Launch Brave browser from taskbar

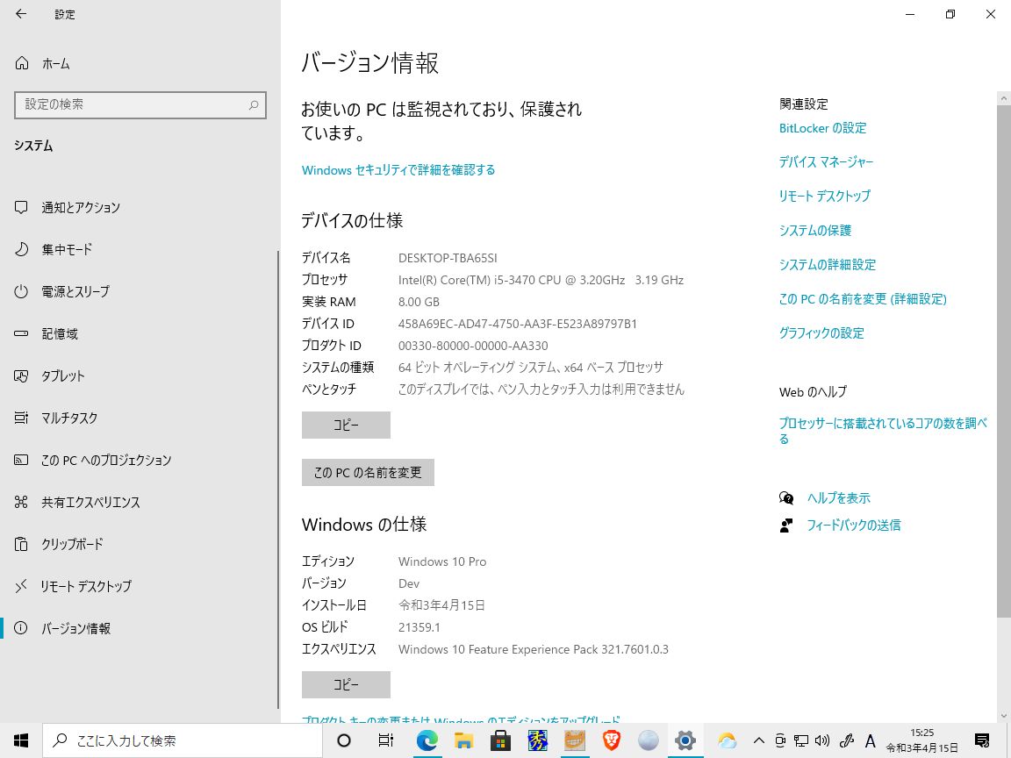click(x=611, y=740)
